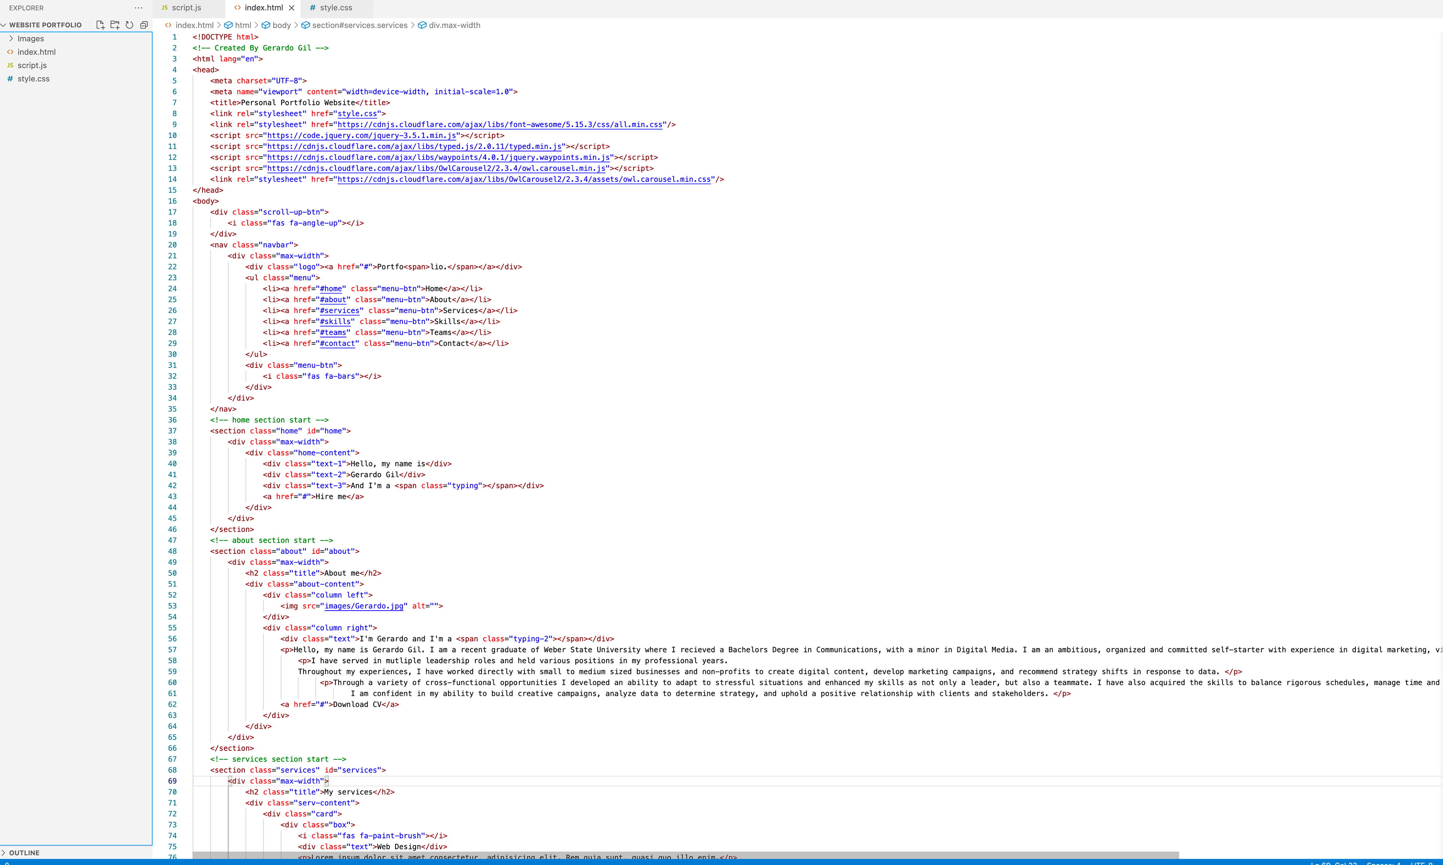Image resolution: width=1443 pixels, height=865 pixels.
Task: Follow the style.css href link on line 8
Action: coord(357,113)
